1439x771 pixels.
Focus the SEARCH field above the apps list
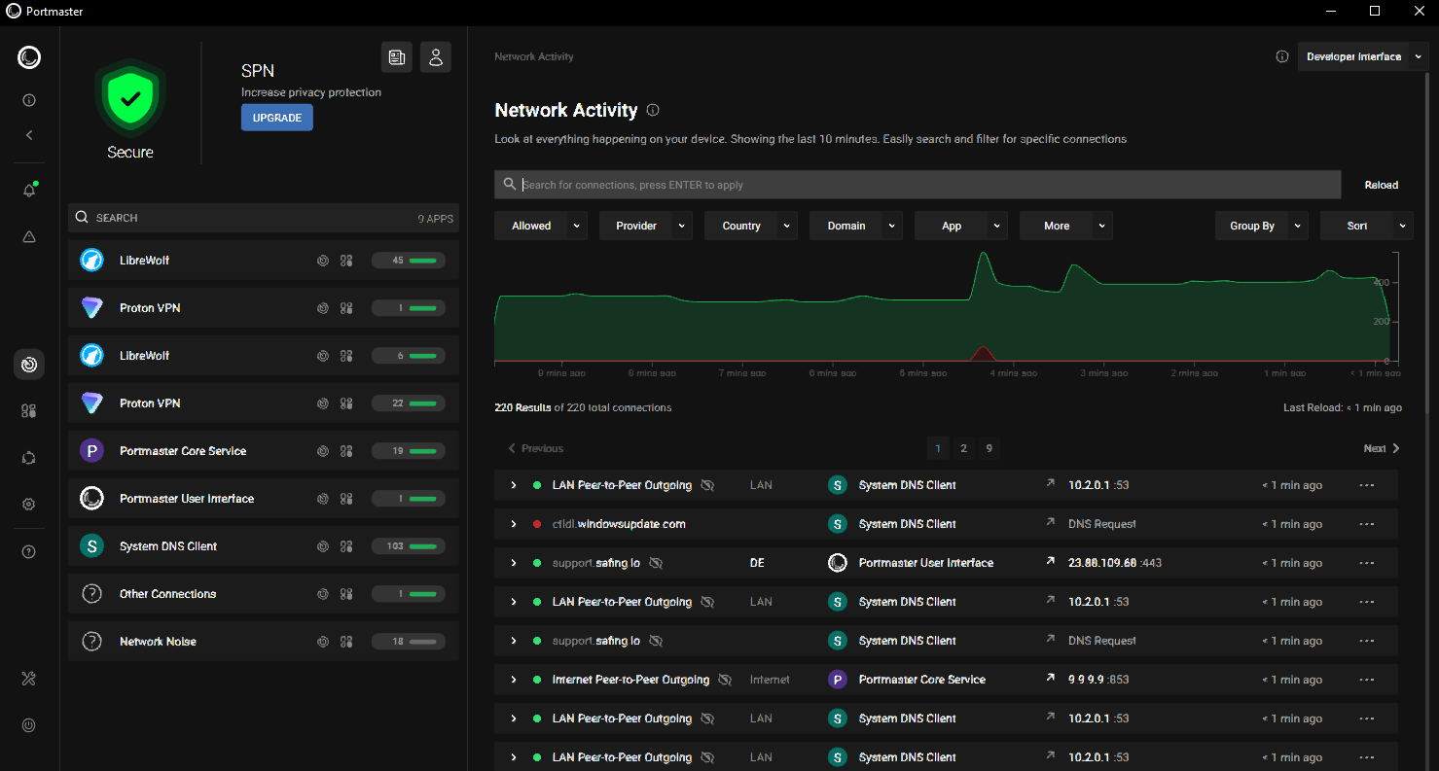264,218
